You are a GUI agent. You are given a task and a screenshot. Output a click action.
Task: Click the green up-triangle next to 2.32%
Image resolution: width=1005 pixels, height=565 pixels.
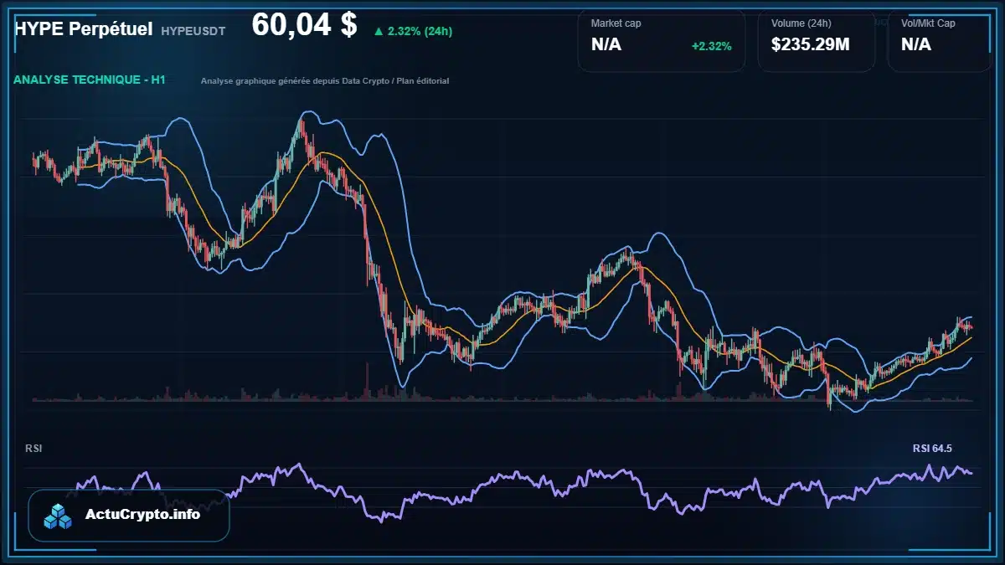pos(379,31)
